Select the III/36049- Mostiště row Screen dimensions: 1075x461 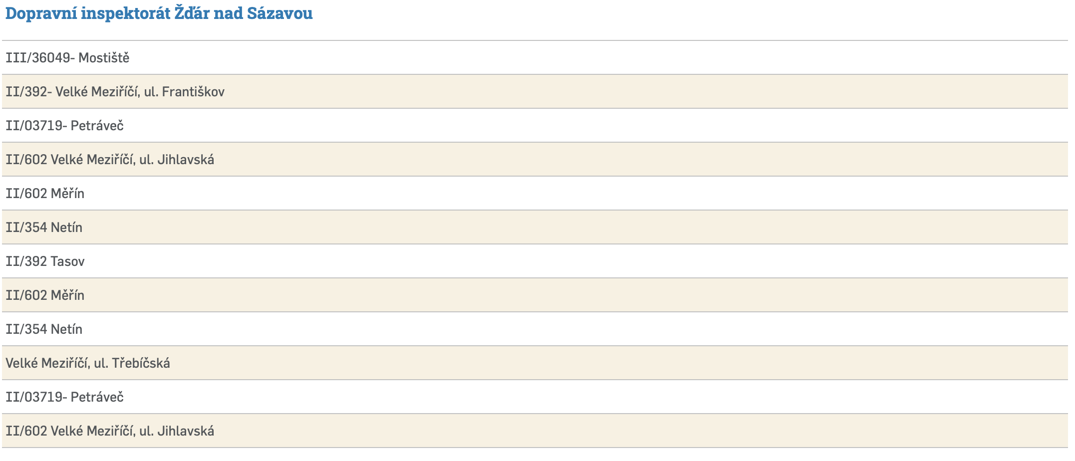(x=67, y=58)
